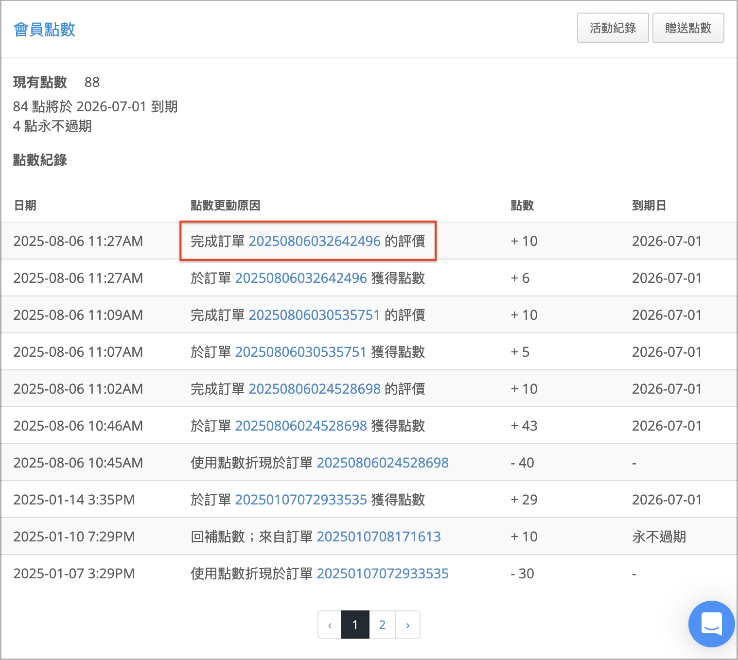738x660 pixels.
Task: Select pagination page 1
Action: pos(355,625)
